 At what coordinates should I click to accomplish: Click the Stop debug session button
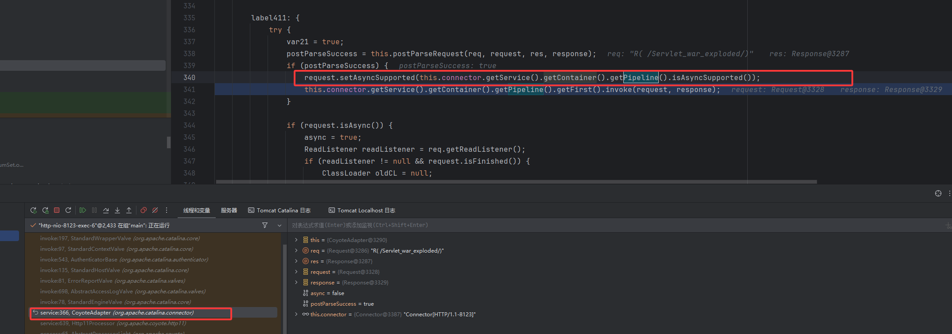pos(57,211)
